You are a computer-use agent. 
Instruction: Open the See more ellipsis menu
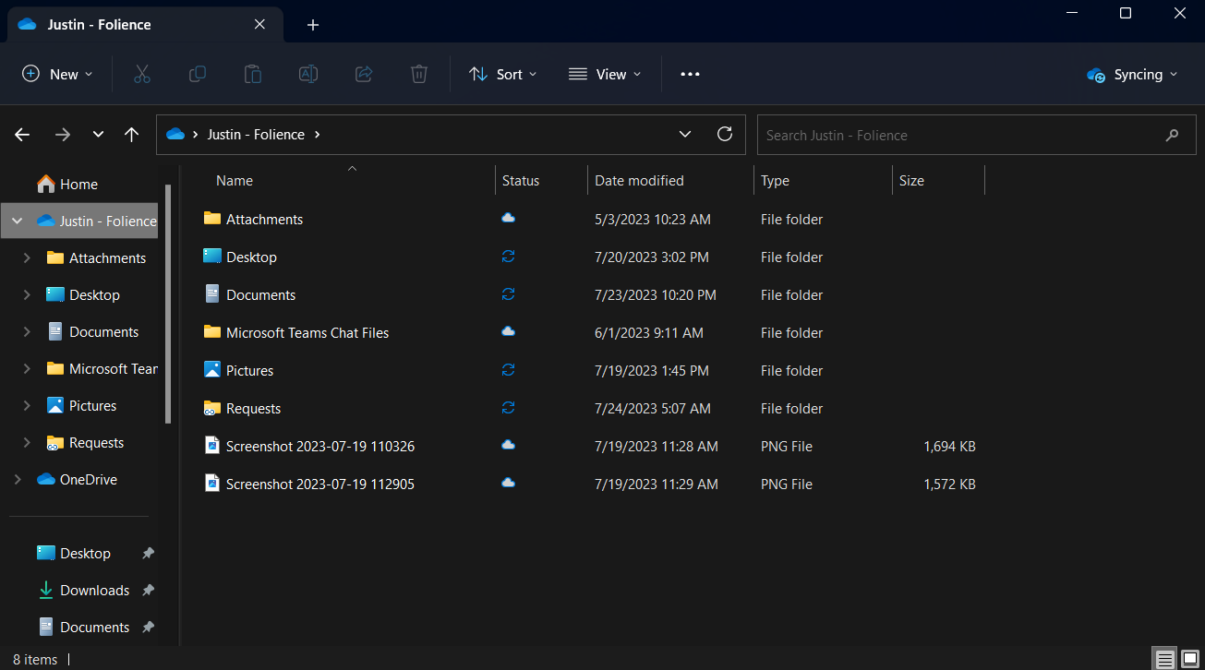click(x=690, y=74)
